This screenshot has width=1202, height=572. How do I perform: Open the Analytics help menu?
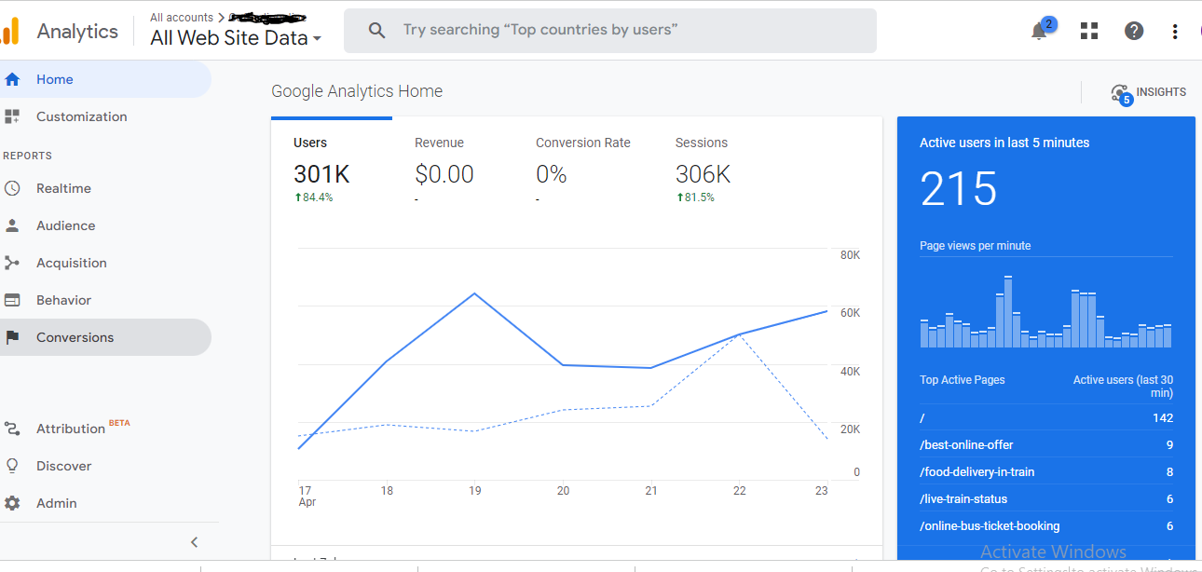(1133, 31)
